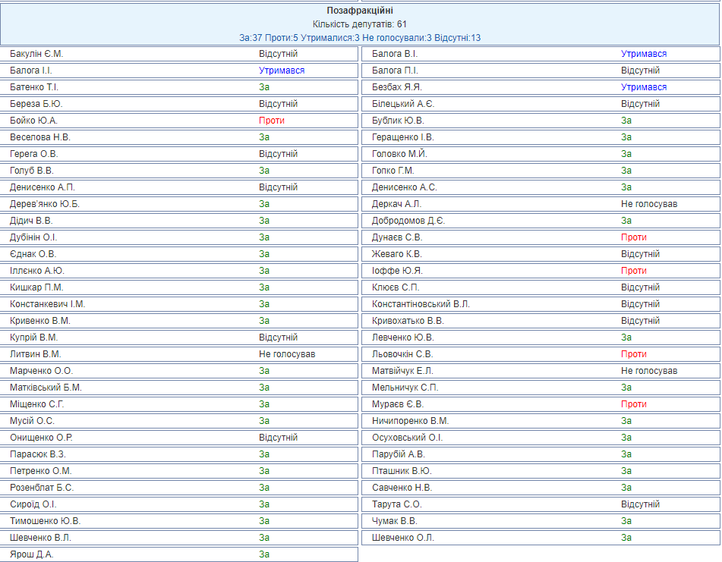Click the name Бойко Ю.А.
Image resolution: width=722 pixels, height=562 pixels.
(33, 121)
